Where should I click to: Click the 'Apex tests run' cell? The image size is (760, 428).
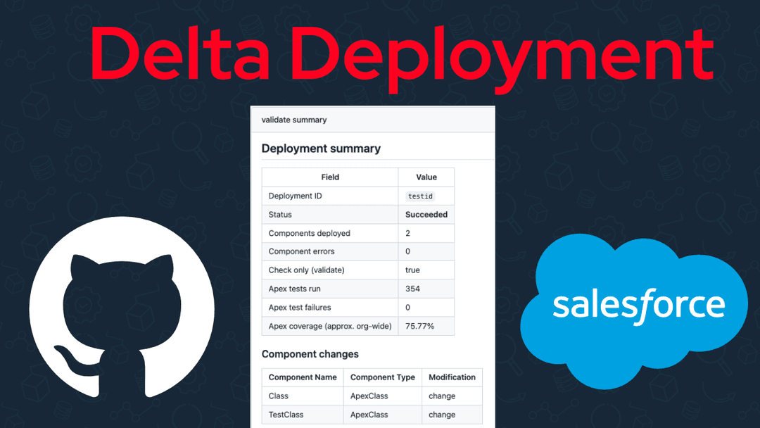coord(330,289)
